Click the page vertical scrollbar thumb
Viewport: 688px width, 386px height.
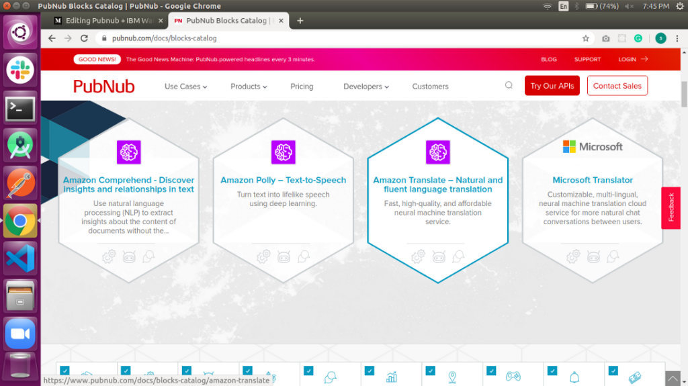pyautogui.click(x=684, y=94)
